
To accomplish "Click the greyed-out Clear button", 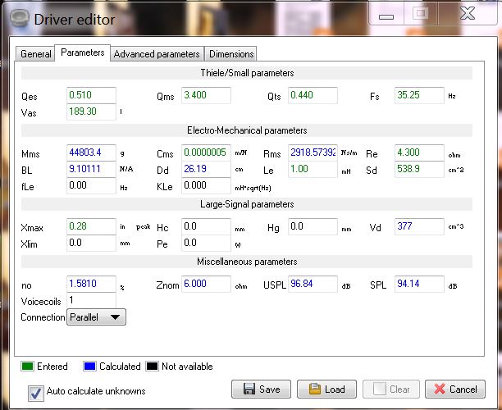I will (391, 389).
